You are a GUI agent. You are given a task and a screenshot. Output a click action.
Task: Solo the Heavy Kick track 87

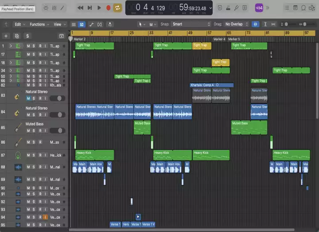click(34, 155)
